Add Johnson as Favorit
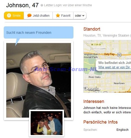 tap(63, 16)
